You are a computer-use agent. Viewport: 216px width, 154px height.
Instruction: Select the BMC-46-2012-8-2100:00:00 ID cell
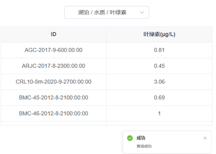(53, 113)
